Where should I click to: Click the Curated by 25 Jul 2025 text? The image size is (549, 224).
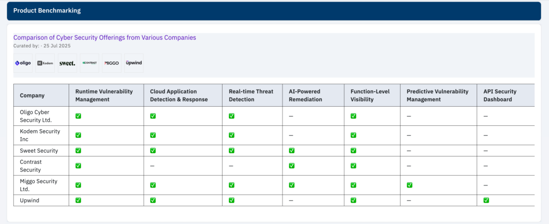(x=42, y=46)
